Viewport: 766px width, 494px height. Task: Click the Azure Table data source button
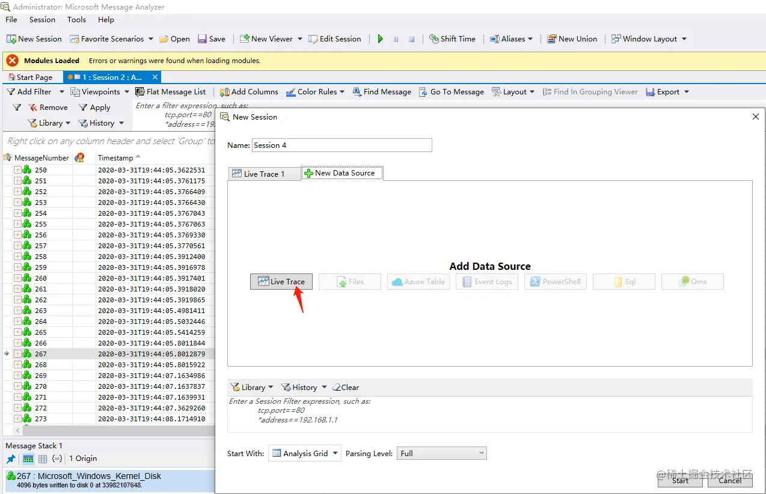tap(418, 281)
